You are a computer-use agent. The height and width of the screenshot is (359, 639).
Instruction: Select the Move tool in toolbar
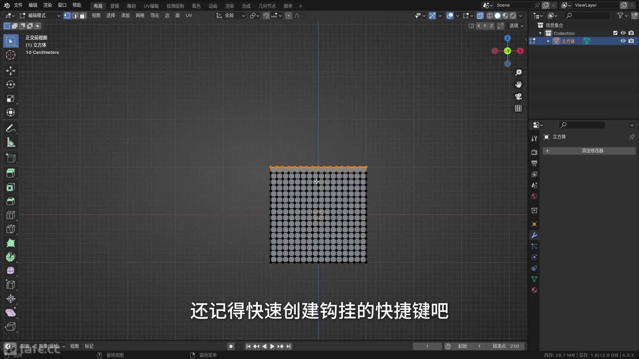(x=11, y=70)
